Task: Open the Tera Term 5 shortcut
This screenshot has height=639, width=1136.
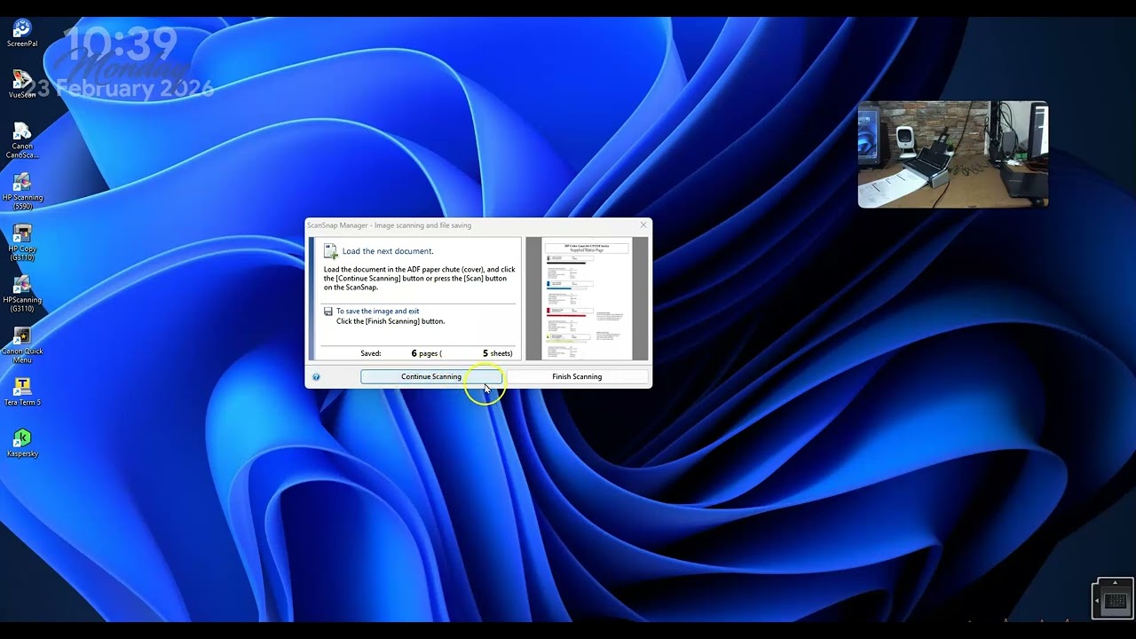Action: click(22, 392)
